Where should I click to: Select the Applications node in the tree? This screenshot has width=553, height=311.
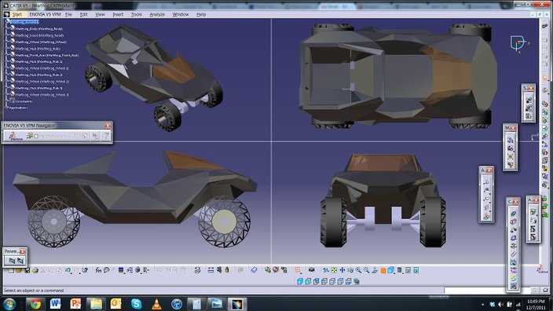(x=18, y=108)
